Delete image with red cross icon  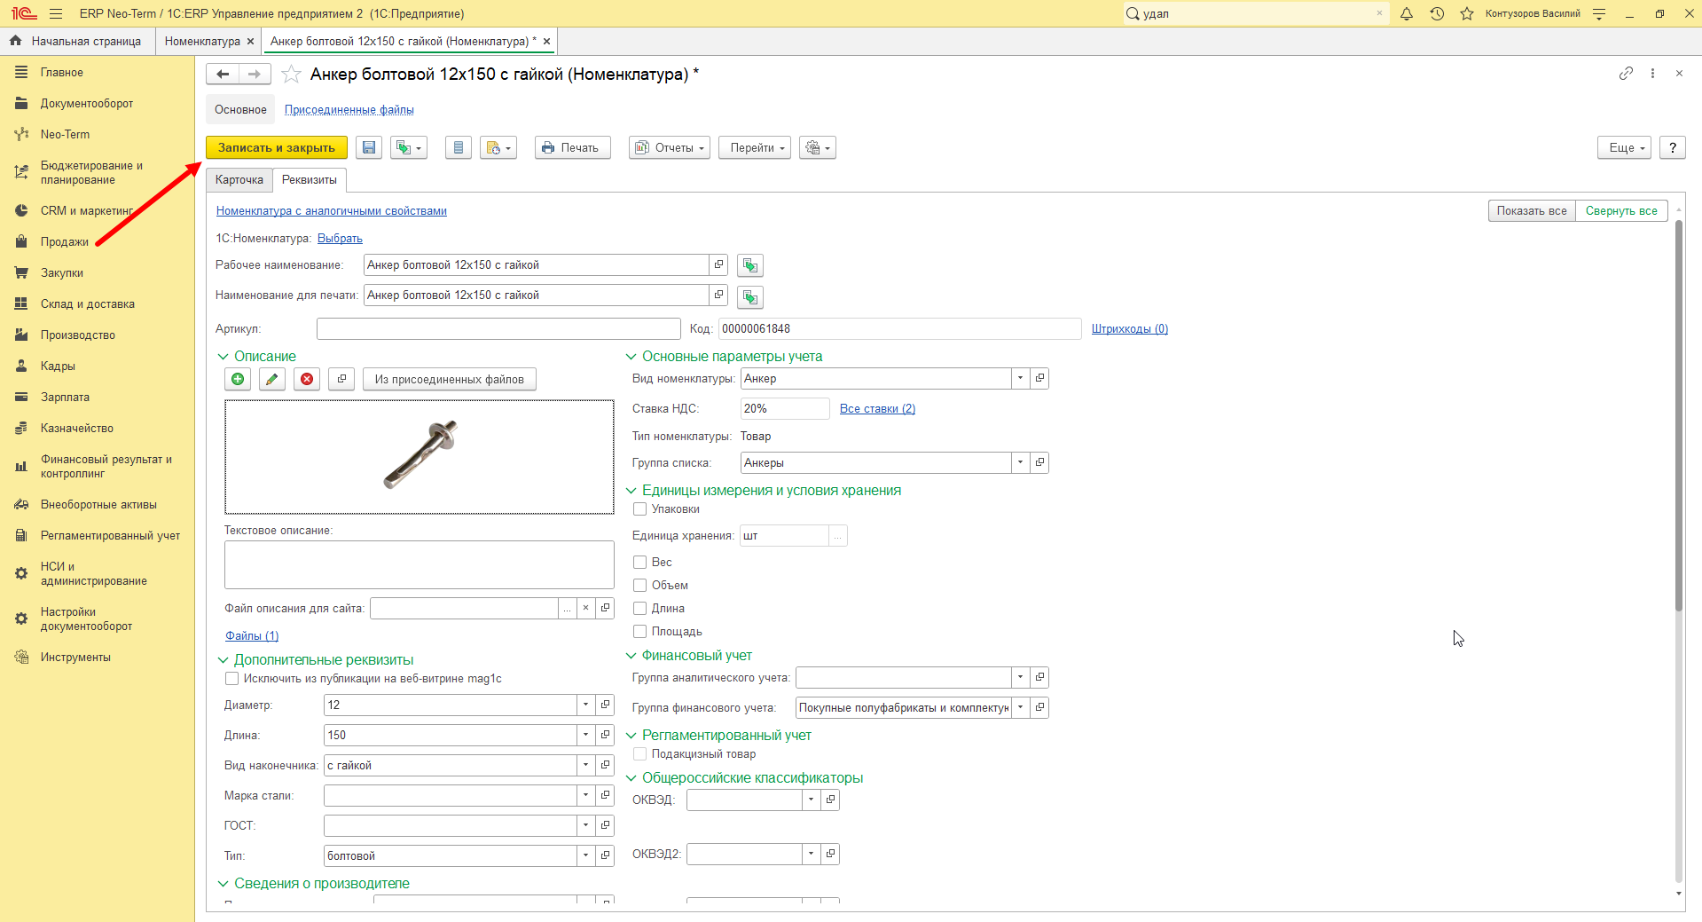[x=307, y=379]
